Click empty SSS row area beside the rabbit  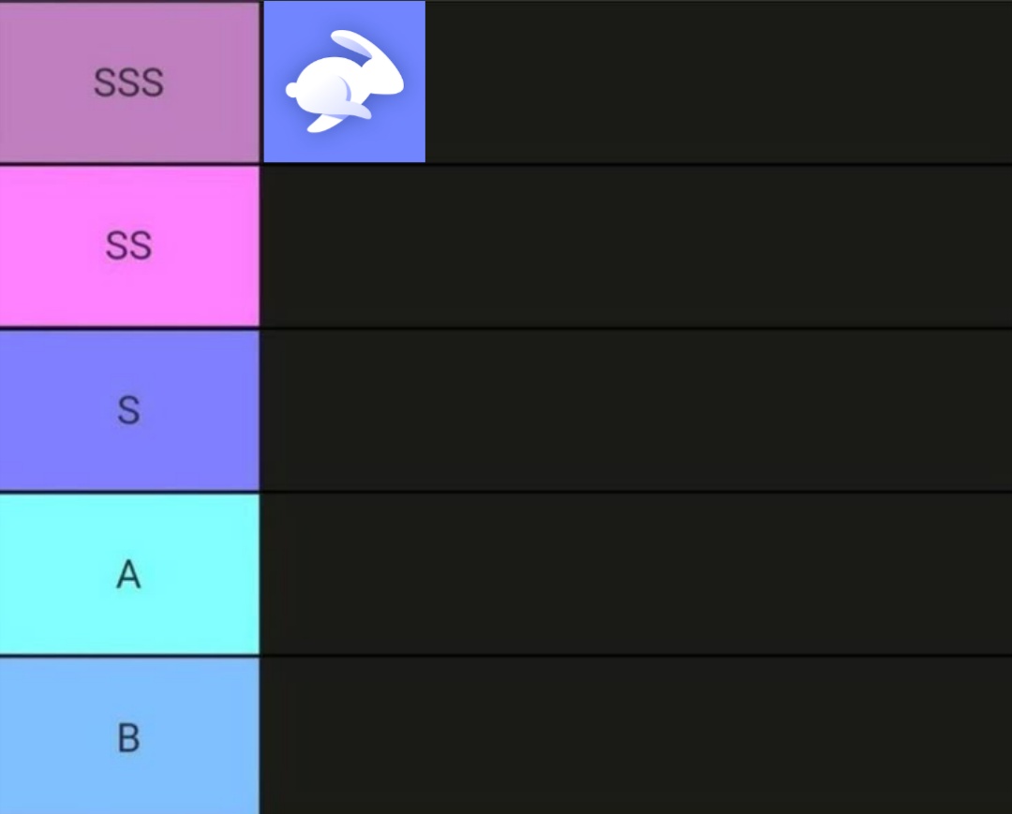[718, 81]
